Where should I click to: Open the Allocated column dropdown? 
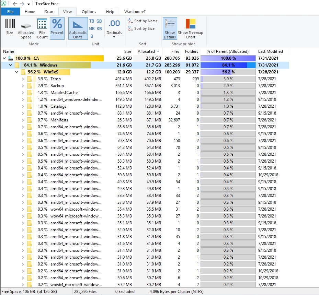coord(158,51)
